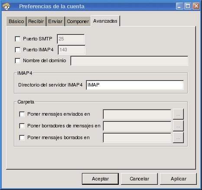Check Poner mensajes enviados en option
The image size is (202, 190).
(22, 114)
